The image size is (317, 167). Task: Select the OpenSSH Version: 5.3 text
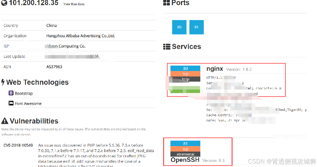point(214,160)
